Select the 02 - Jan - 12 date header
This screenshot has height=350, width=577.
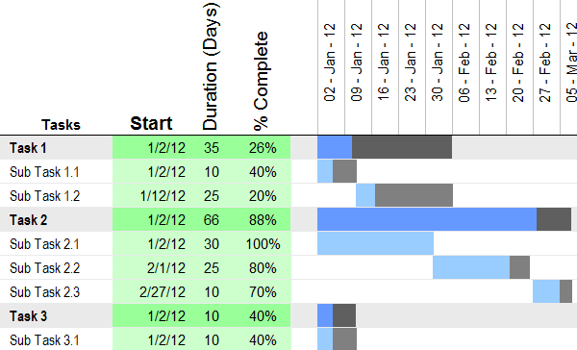coord(330,62)
